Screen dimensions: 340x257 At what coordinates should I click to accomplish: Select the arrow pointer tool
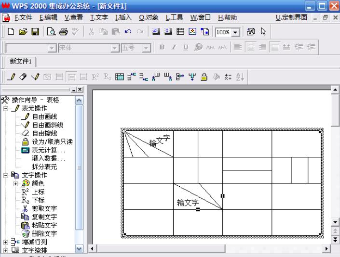pyautogui.click(x=263, y=32)
